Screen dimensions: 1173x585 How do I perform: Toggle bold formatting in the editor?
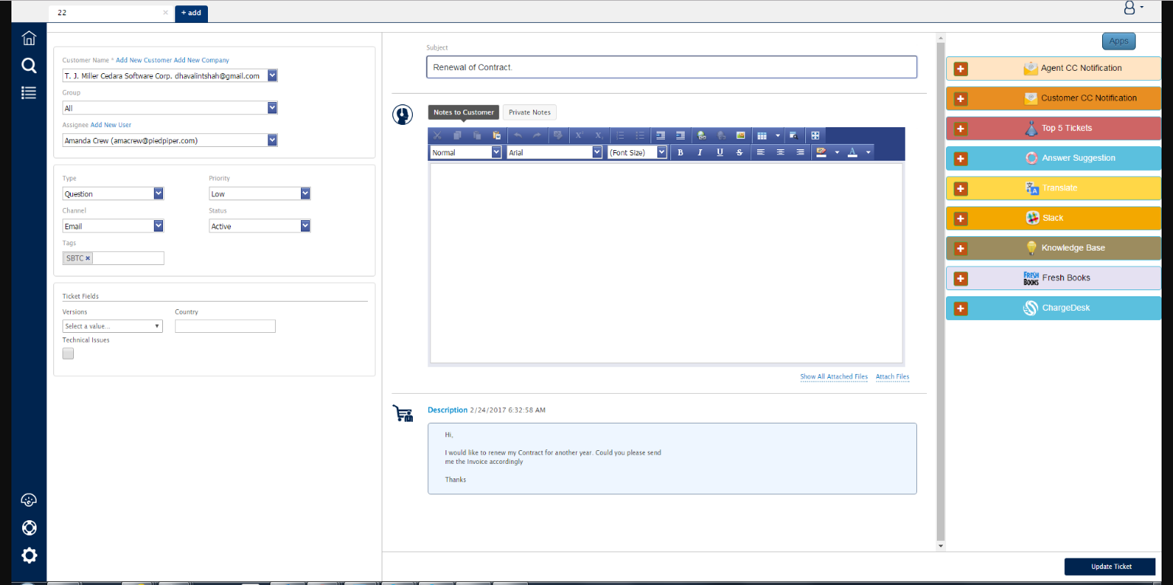click(680, 152)
